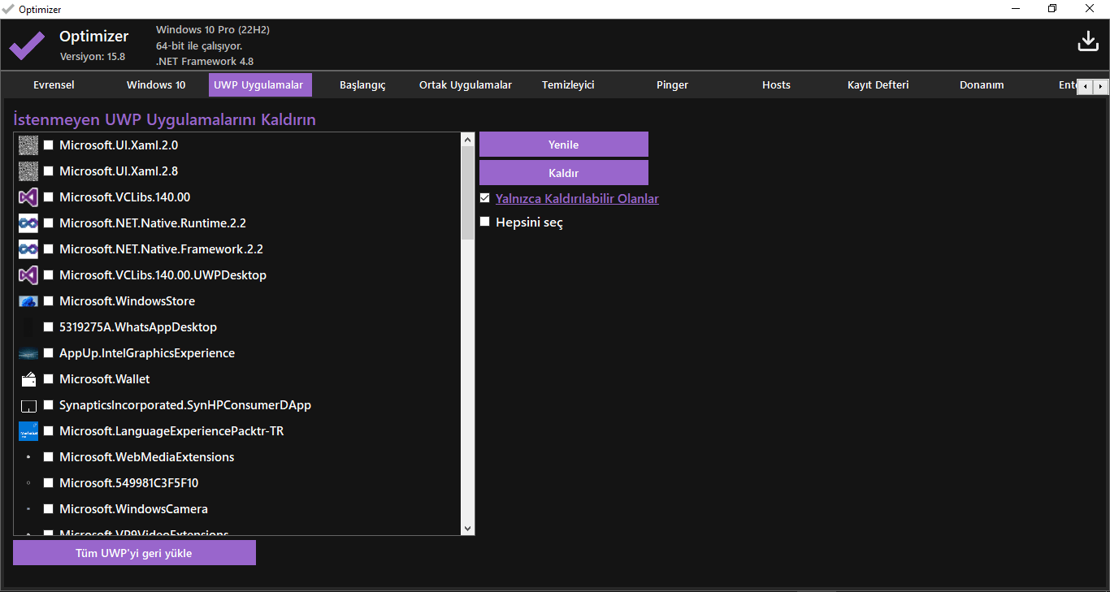Click the Yalnızca Kaldırılabilir Olanlar link
The height and width of the screenshot is (592, 1110).
coord(577,198)
